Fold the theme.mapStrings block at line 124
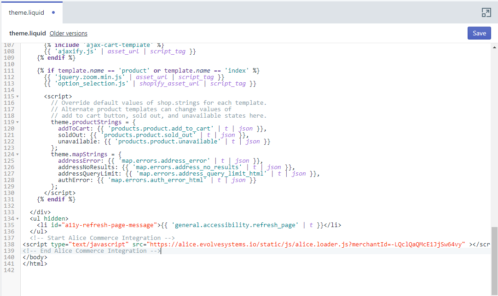The height and width of the screenshot is (296, 498). [17, 154]
